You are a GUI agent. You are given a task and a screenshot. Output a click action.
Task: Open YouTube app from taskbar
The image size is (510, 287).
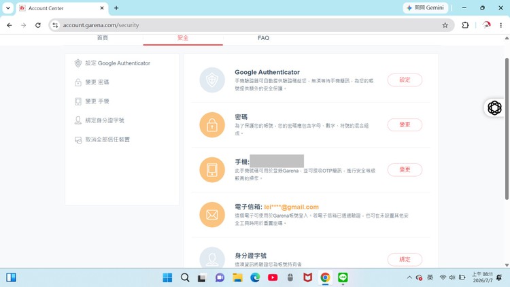click(273, 277)
